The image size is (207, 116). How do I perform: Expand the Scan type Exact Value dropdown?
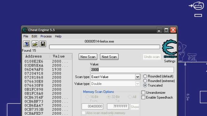[x=137, y=77]
